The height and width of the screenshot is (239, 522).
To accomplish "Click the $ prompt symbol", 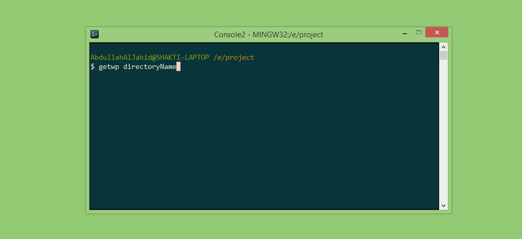I will (x=93, y=67).
